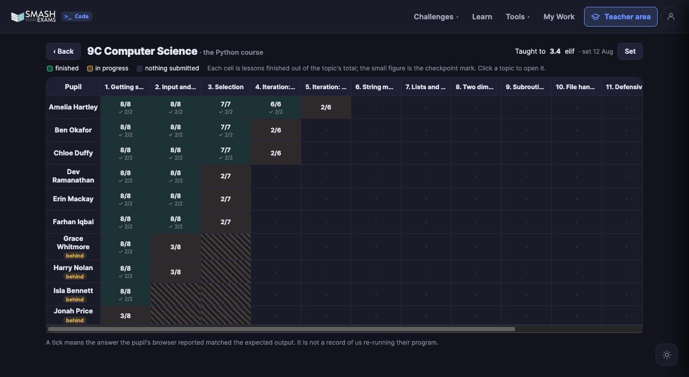
Task: Select pupil Amelia Hartley
Action: coord(73,107)
